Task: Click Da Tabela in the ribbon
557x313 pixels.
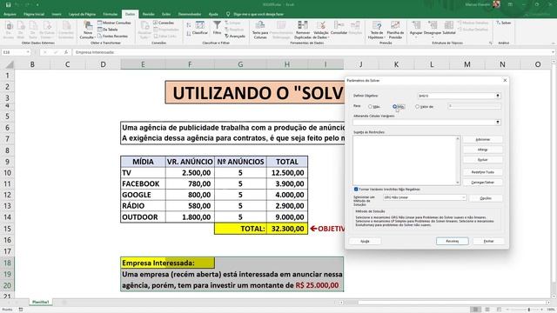Action: point(108,30)
